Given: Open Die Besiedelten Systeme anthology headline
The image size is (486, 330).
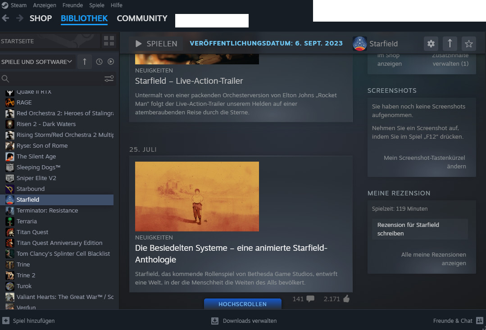Looking at the screenshot, I should pos(231,253).
